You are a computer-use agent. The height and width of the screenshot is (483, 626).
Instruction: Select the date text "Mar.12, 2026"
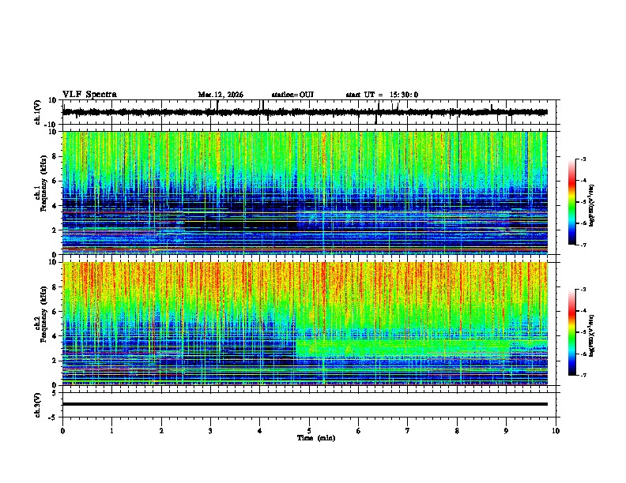221,95
